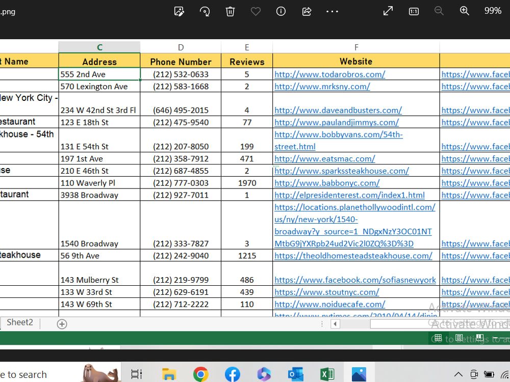Select the Page Layout view icon
Screen dimensions: 510x382
460,338
